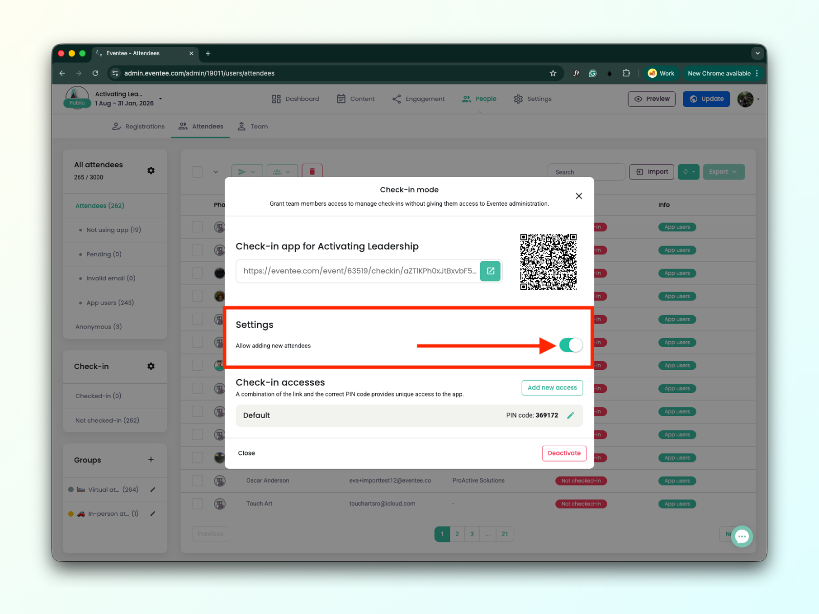Open a new Chrome tab
The image size is (819, 614).
click(208, 53)
